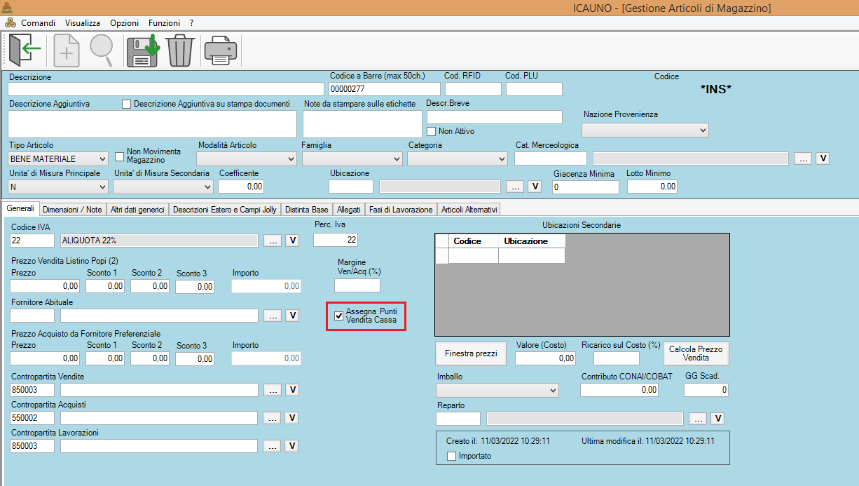Enable the Non Attivo checkbox

pyautogui.click(x=432, y=131)
